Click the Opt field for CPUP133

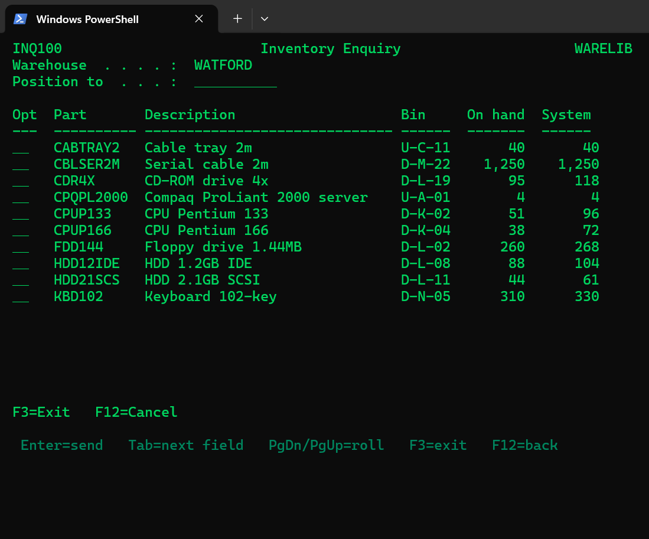click(x=21, y=214)
